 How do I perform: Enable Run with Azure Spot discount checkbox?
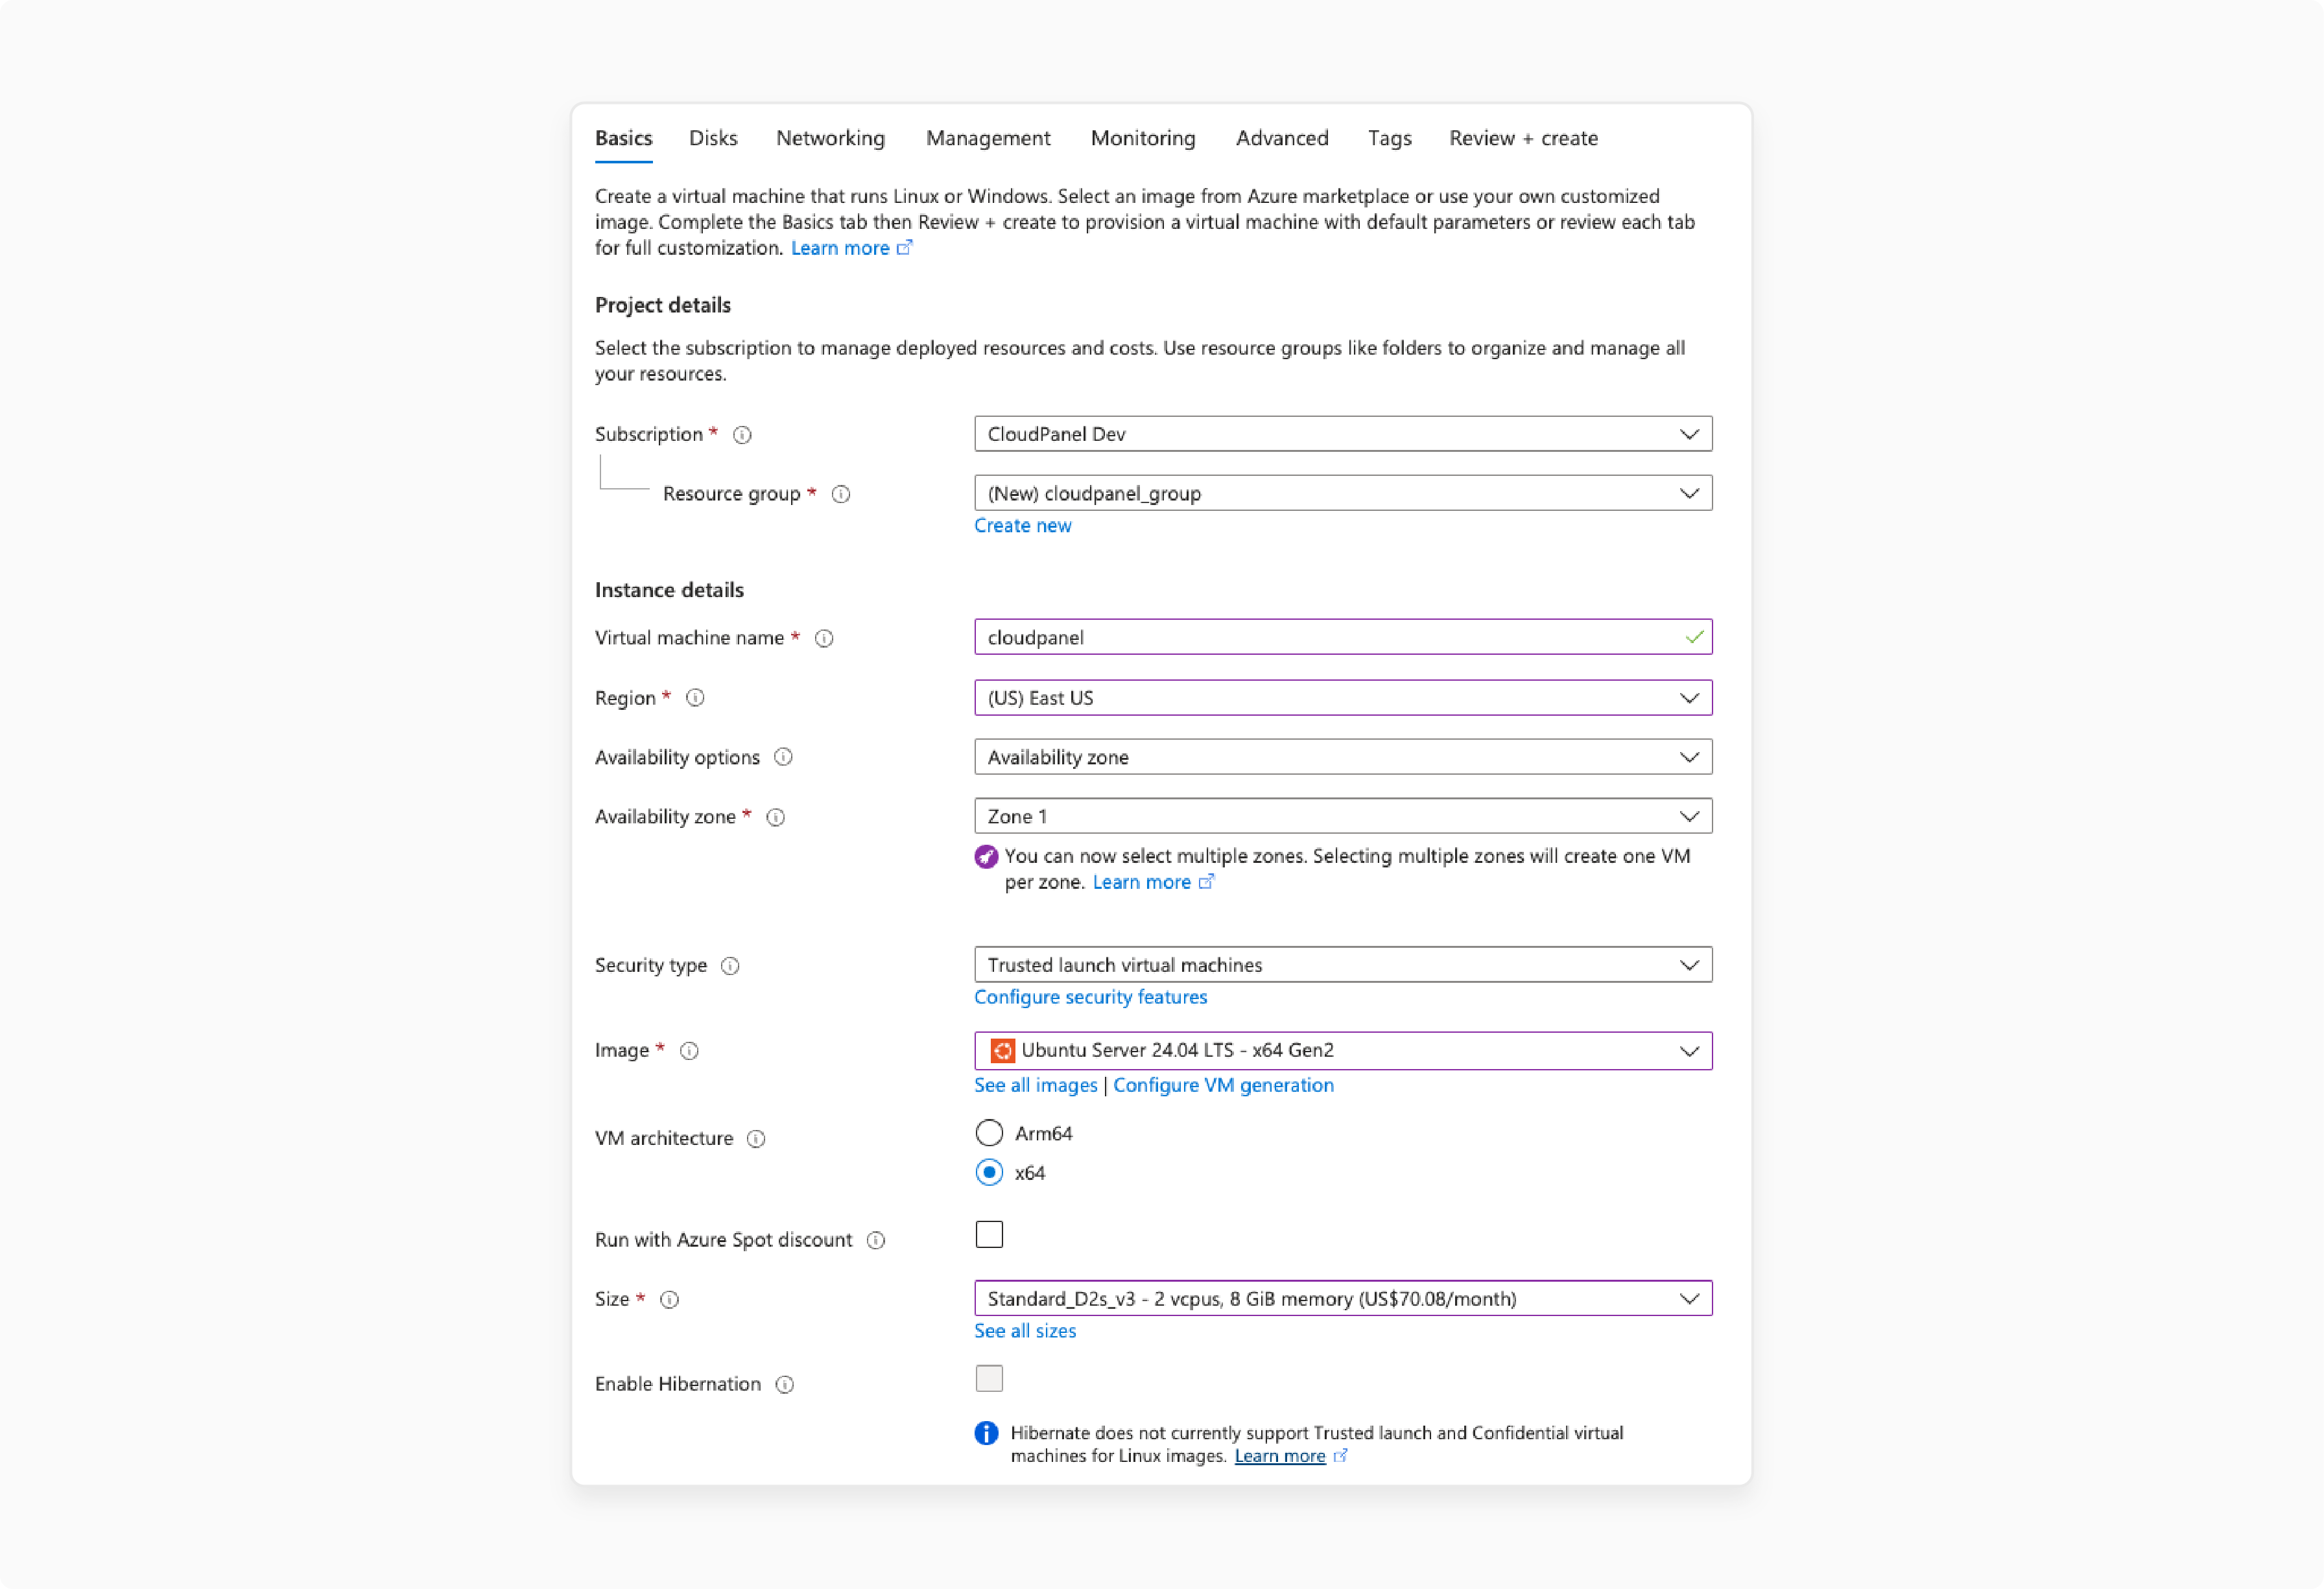point(989,1235)
